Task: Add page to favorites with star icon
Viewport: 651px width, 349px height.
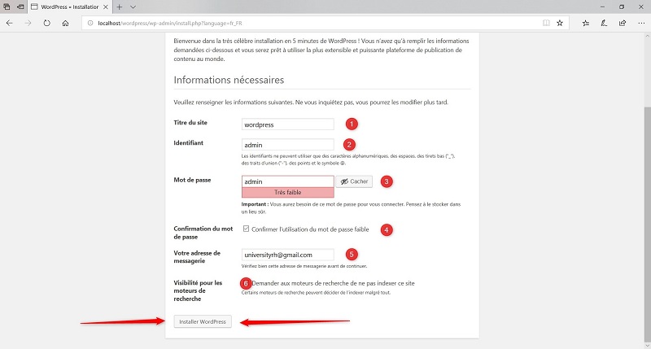Action: point(560,24)
